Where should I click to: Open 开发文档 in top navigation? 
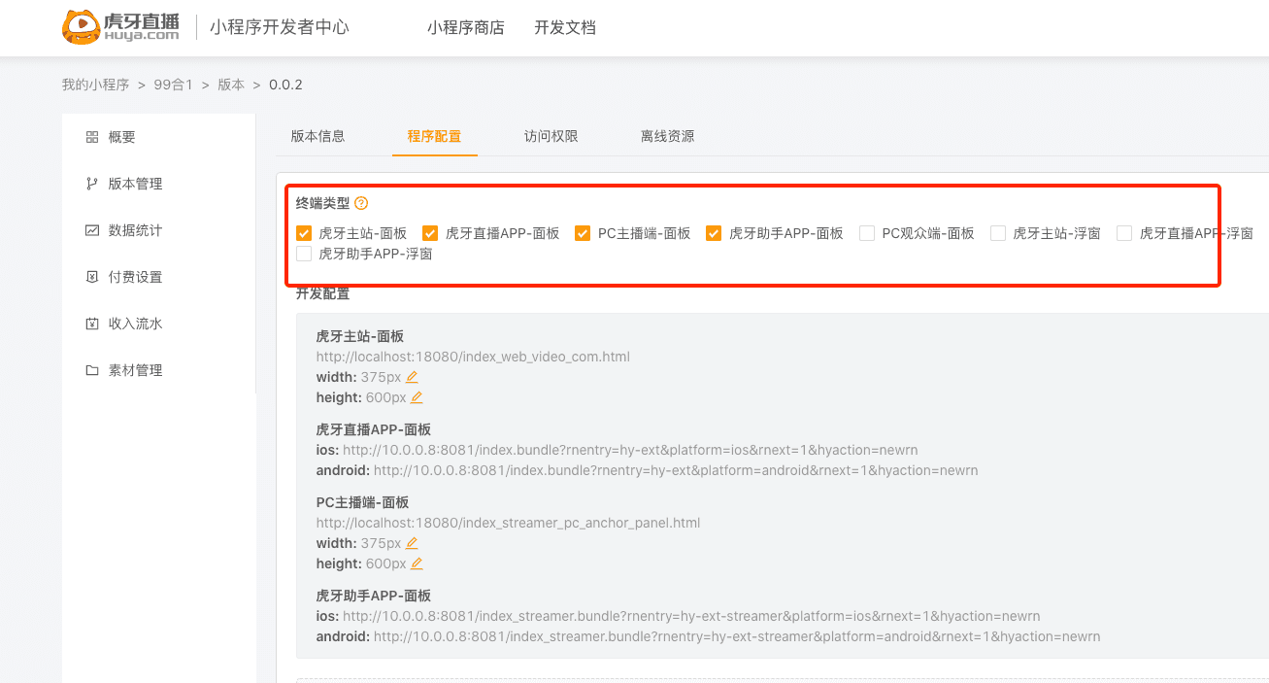pyautogui.click(x=565, y=27)
